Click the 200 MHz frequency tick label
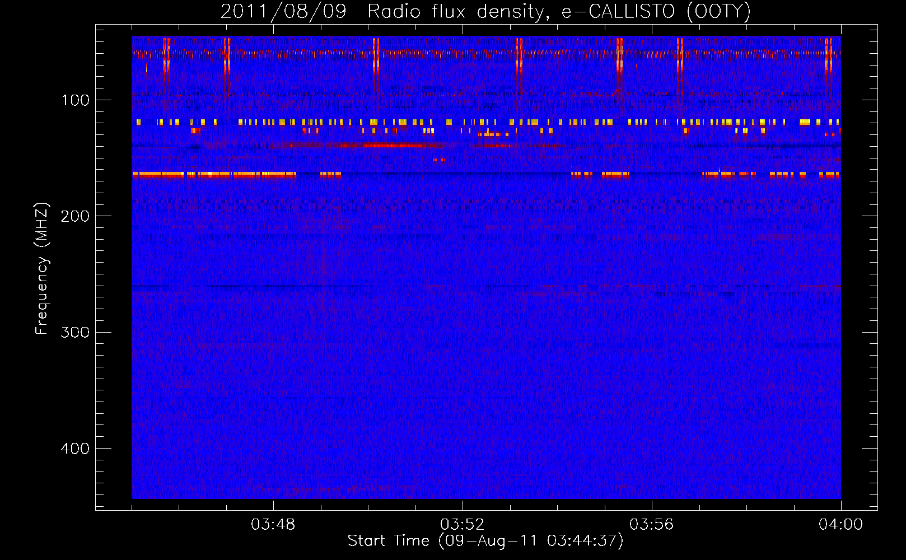This screenshot has height=560, width=906. pos(75,216)
